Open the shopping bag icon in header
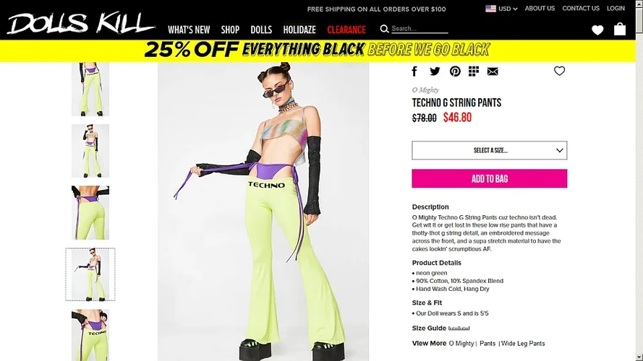This screenshot has width=643, height=361. 620,29
